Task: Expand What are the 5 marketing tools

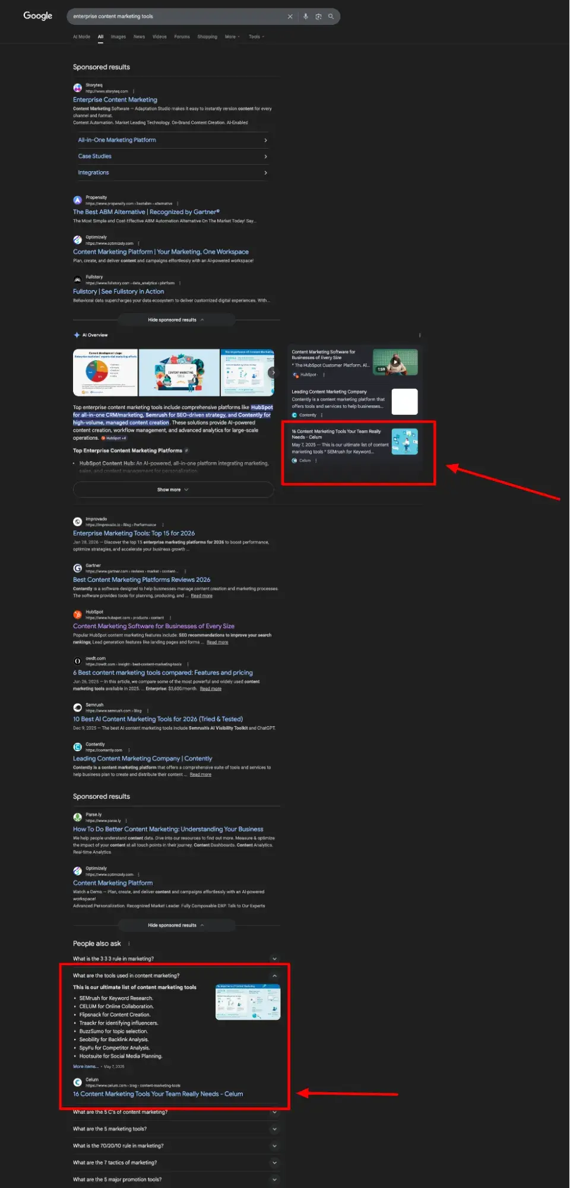Action: (176, 1129)
